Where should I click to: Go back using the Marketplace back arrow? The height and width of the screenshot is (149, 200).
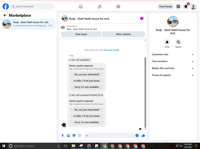coord(5,15)
